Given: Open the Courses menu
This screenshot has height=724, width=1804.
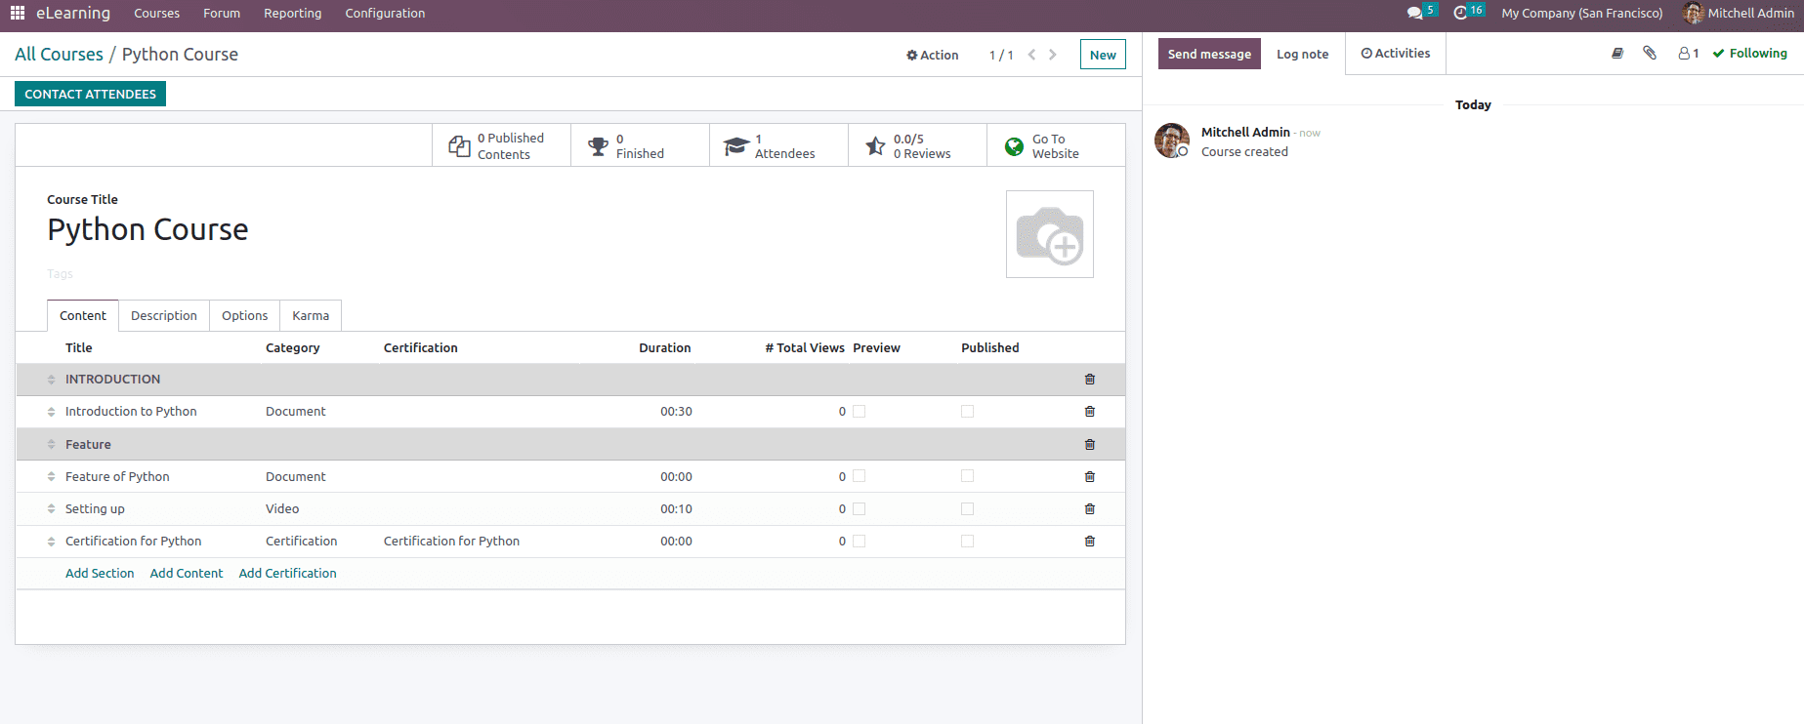Looking at the screenshot, I should tap(156, 14).
